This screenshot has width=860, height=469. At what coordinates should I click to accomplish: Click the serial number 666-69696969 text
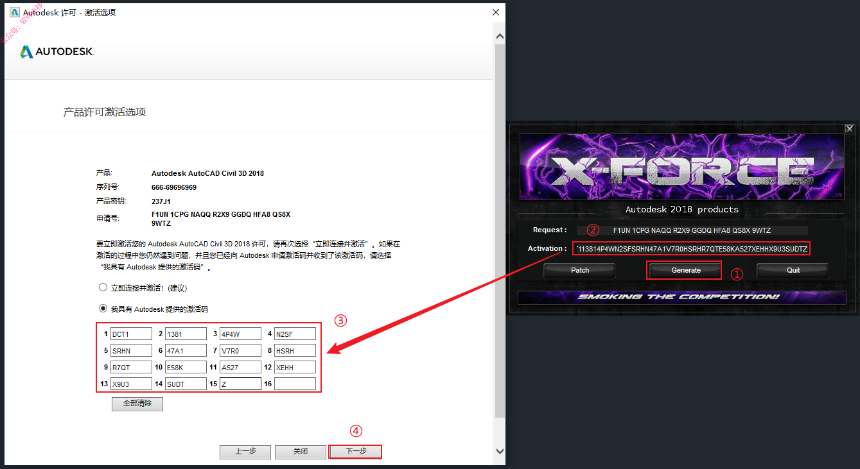tap(174, 187)
